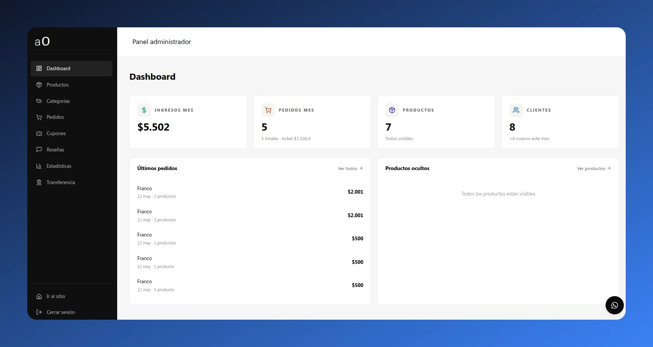The image size is (653, 347).
Task: Open the first Franco order of $2.001
Action: tap(250, 192)
